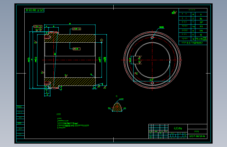The width and height of the screenshot is (227, 147).
Task: Click the 8-8-7 GB10095 accuracy grade row
Action: click(193, 43)
